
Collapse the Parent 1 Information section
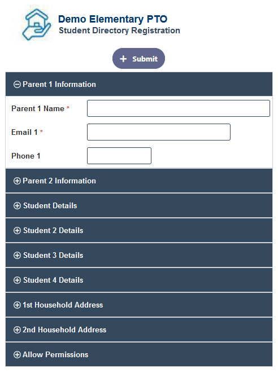(x=139, y=84)
